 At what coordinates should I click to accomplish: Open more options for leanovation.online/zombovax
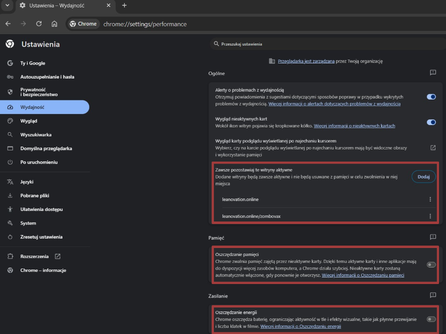pos(430,216)
